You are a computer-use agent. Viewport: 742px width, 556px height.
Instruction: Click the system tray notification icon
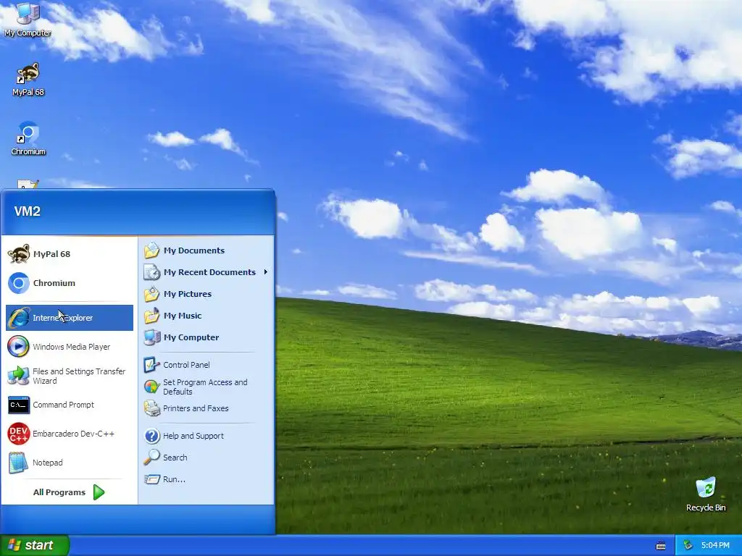click(688, 545)
